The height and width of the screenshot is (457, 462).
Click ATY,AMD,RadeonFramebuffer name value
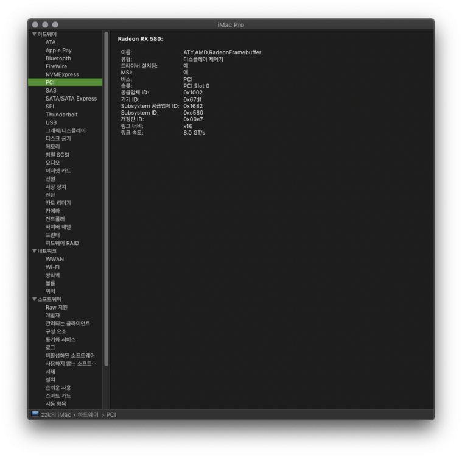pos(222,52)
